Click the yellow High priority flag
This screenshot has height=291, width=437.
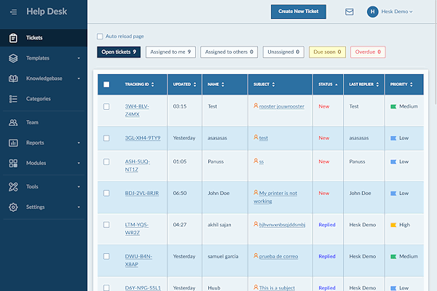pyautogui.click(x=392, y=225)
